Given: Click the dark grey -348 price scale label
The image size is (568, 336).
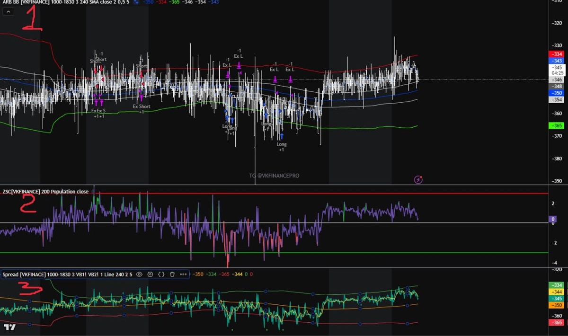Looking at the screenshot, I should tap(556, 86).
